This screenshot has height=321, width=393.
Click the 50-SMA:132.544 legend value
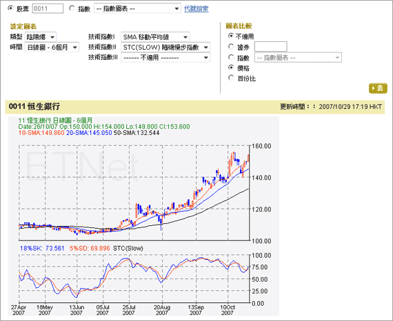click(x=137, y=133)
